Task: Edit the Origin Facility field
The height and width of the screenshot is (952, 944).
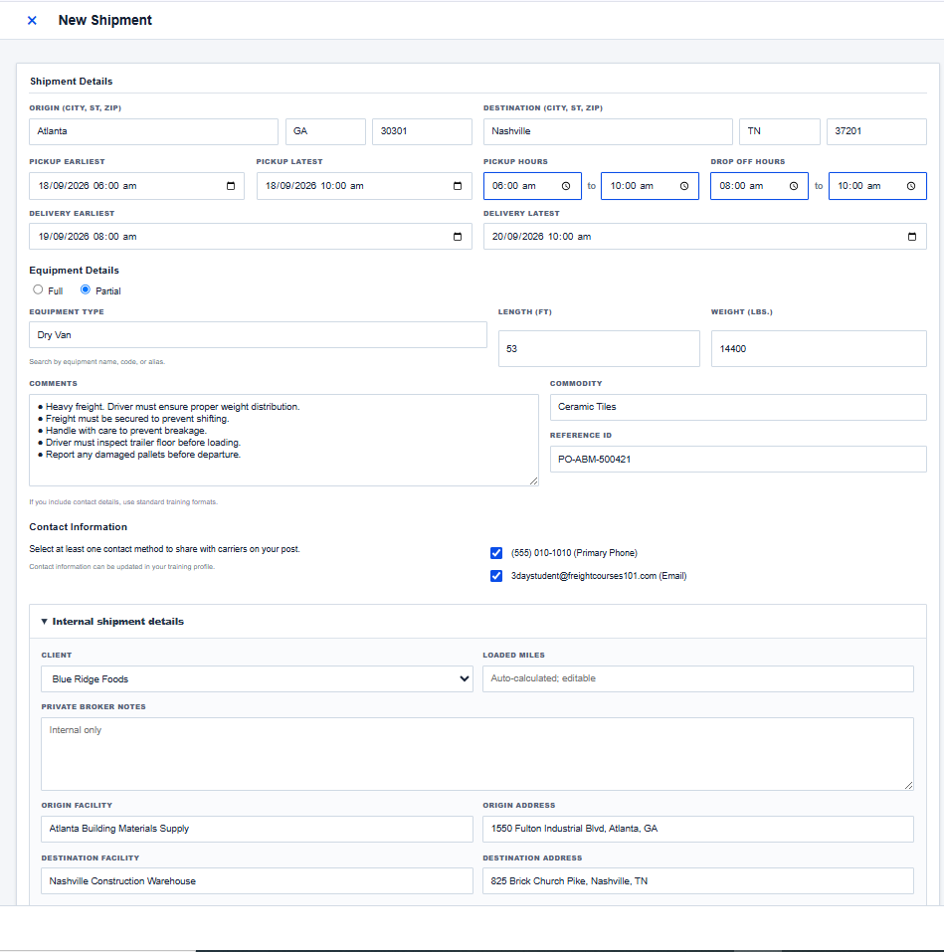Action: pos(257,829)
